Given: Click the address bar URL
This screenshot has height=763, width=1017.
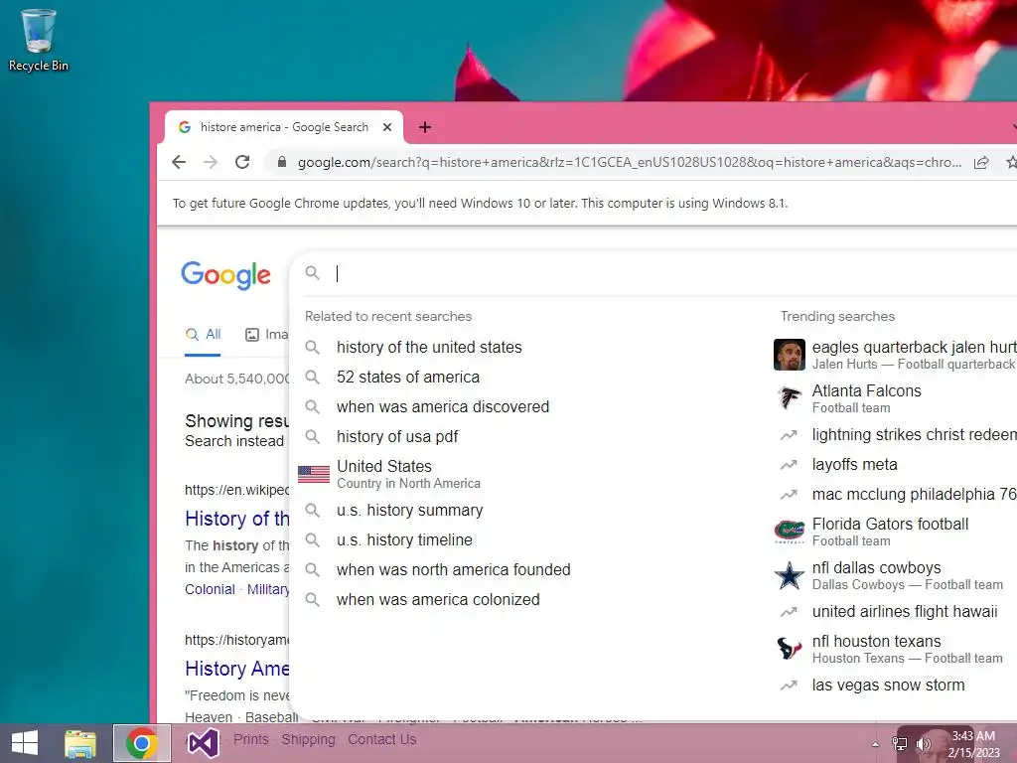Looking at the screenshot, I should [x=629, y=162].
